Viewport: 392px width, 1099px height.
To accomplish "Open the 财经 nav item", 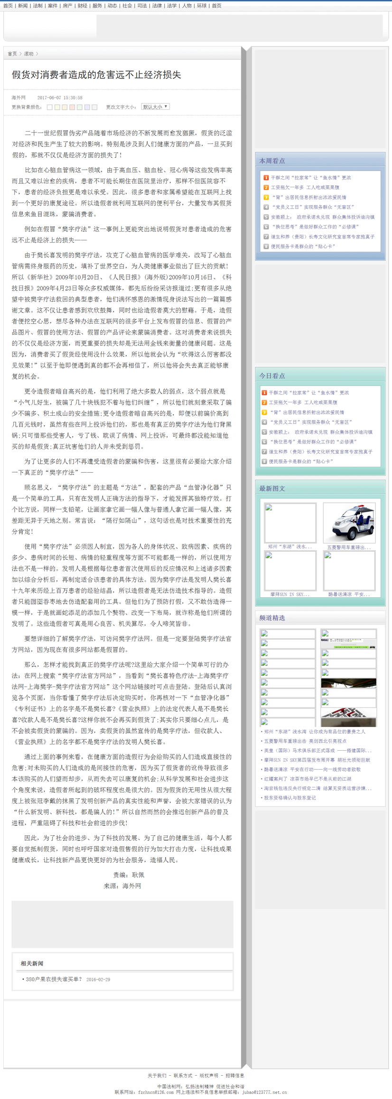I will pyautogui.click(x=82, y=6).
